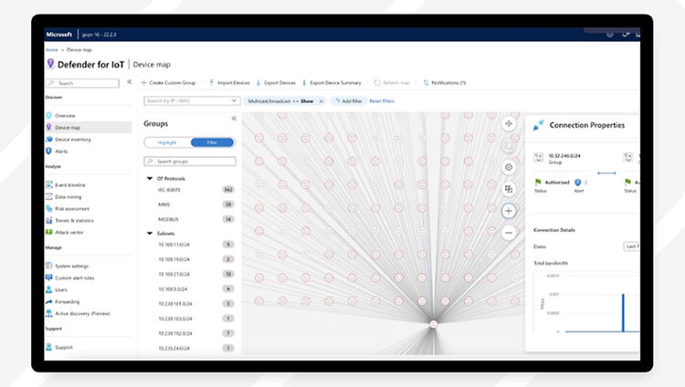Viewport: 685px width, 387px height.
Task: Open Overview in the sidebar
Action: point(65,116)
